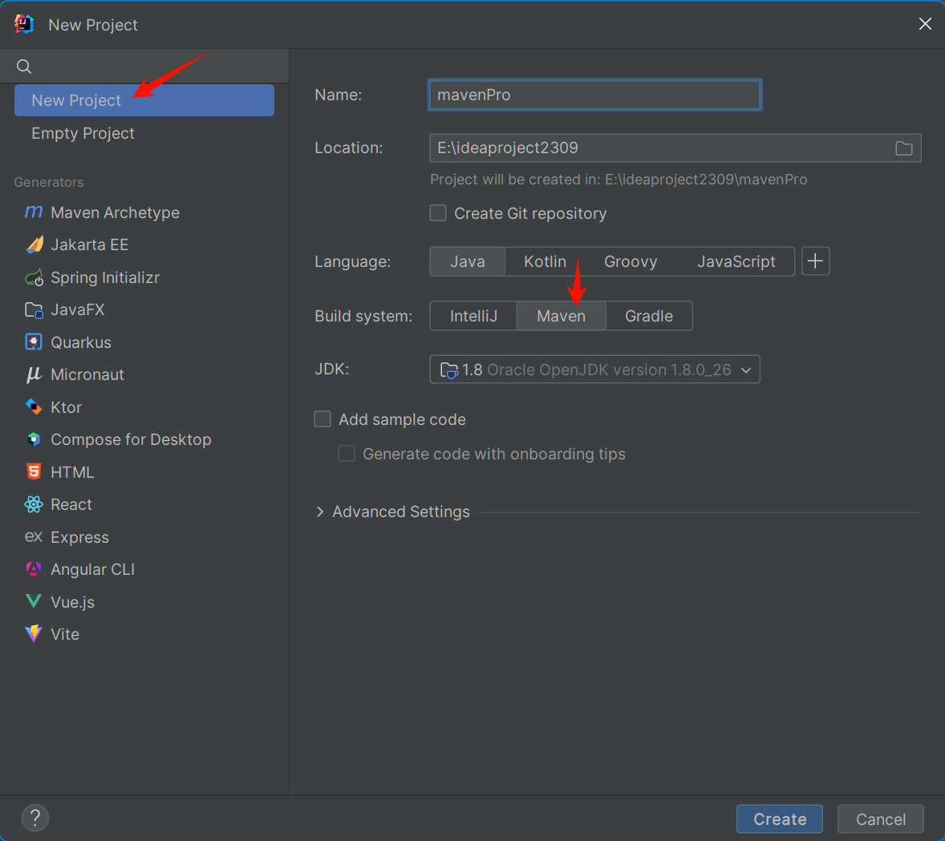Click the Micronaut mu icon

coord(34,374)
